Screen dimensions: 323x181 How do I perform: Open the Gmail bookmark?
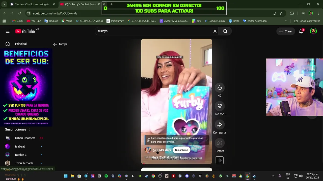coord(18,21)
